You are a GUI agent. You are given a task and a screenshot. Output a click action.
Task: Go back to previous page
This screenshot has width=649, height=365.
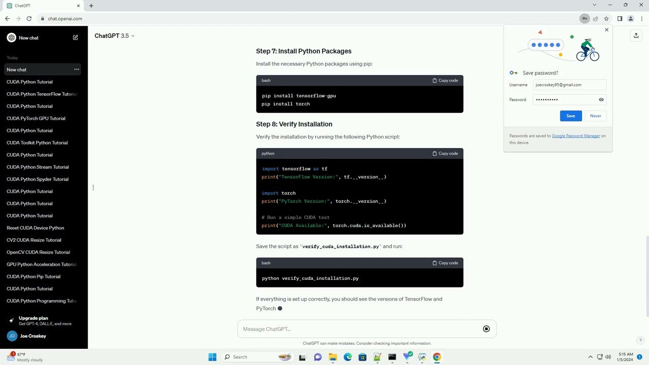tap(7, 19)
